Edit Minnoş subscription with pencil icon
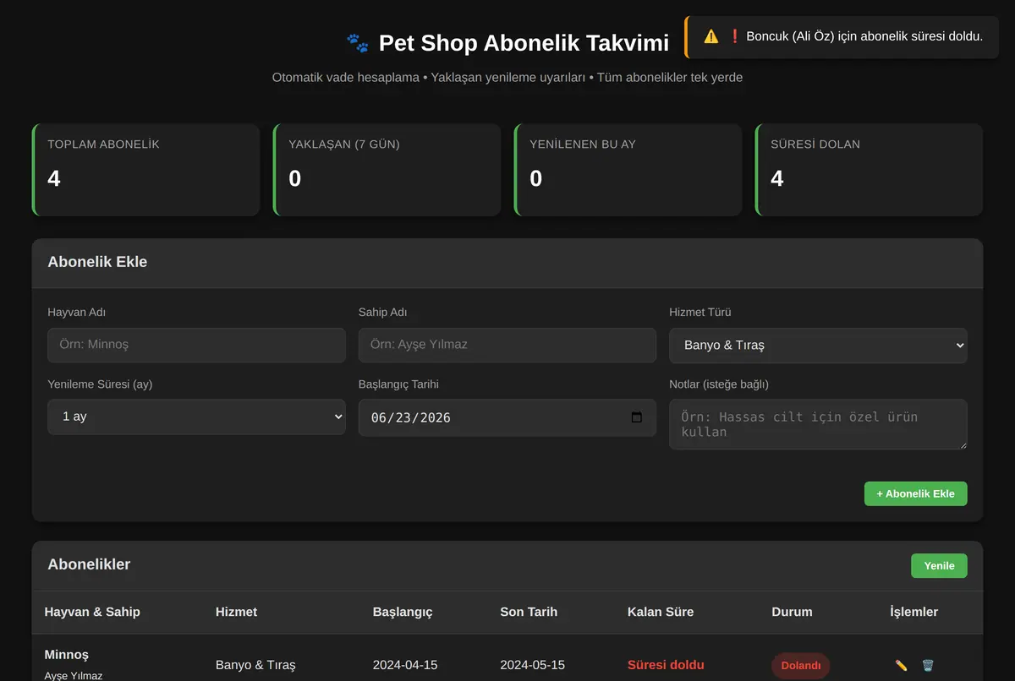The image size is (1015, 681). click(901, 666)
